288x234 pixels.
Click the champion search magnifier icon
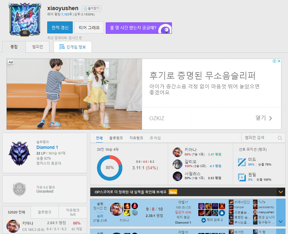[x=280, y=138]
